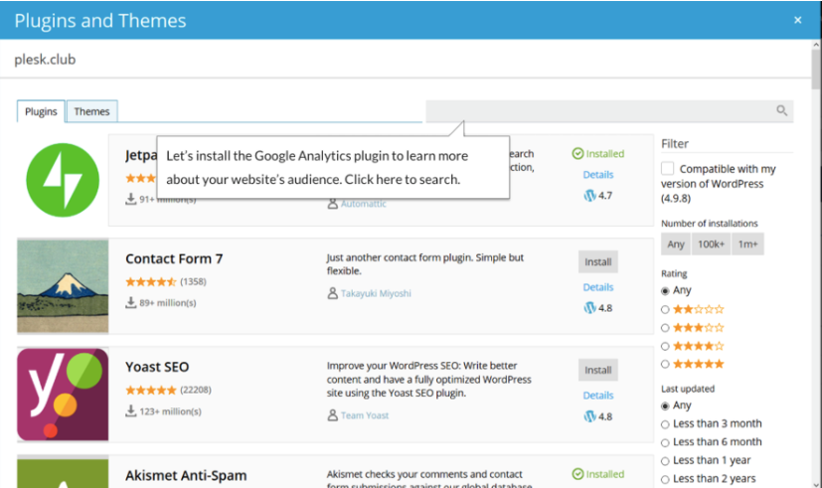Select the two-star rating filter
Screen dimensions: 822x488
665,309
